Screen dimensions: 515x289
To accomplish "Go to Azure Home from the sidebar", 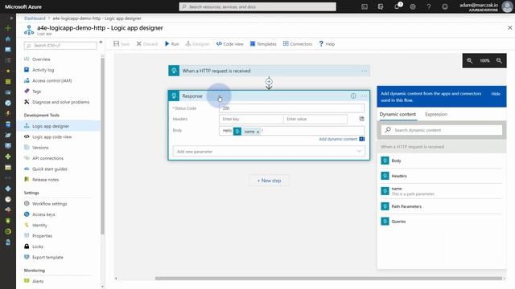I will (x=8, y=39).
